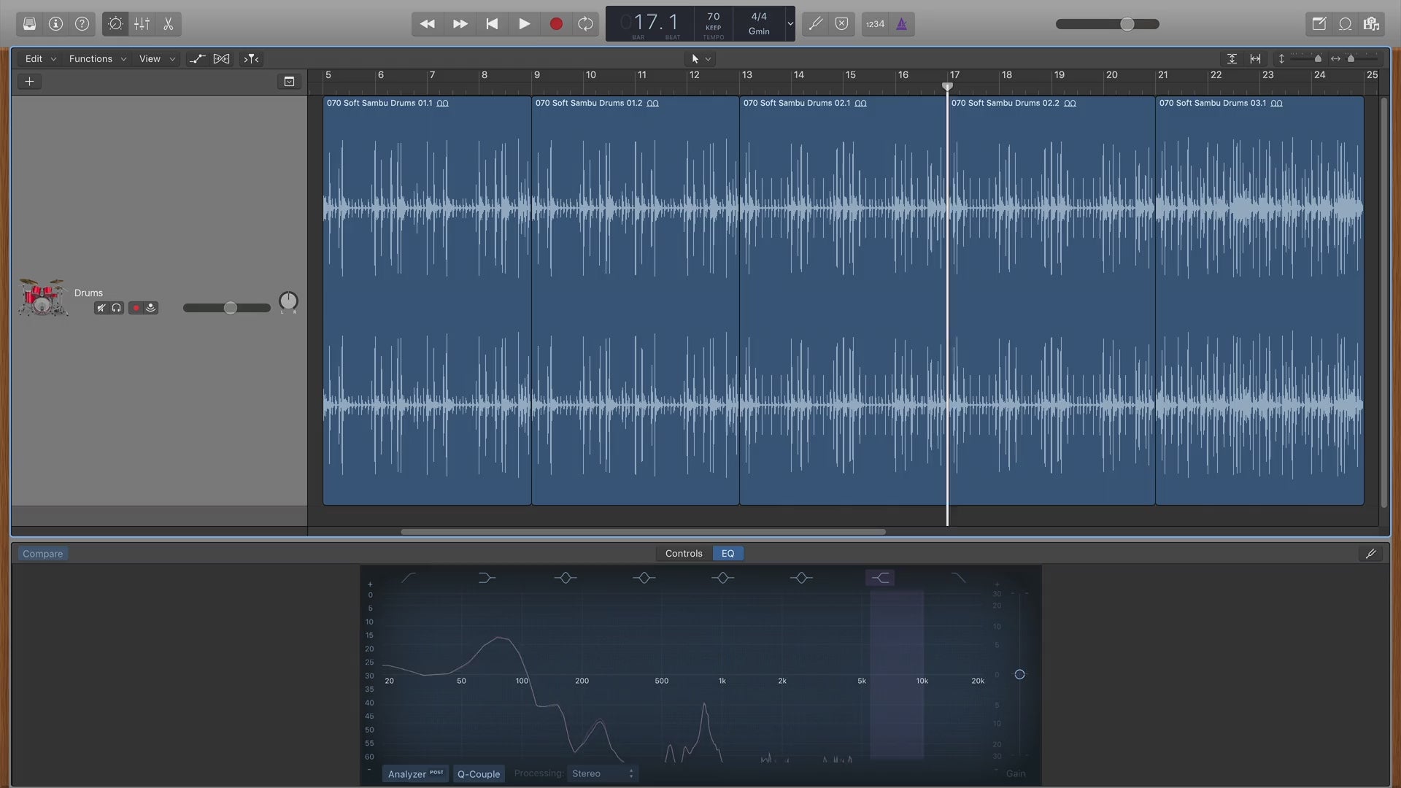Add a new track with plus button
This screenshot has width=1401, height=788.
(x=30, y=81)
